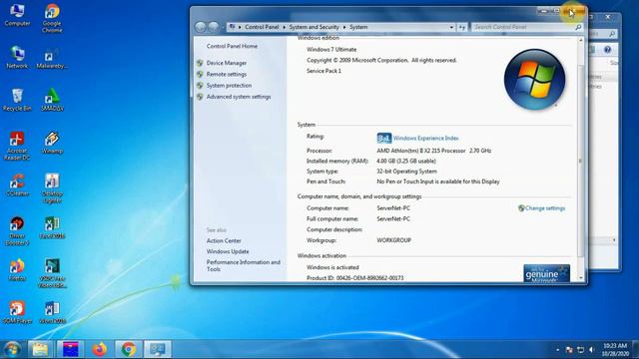Click the "32-bit Operating System" value

[406, 172]
